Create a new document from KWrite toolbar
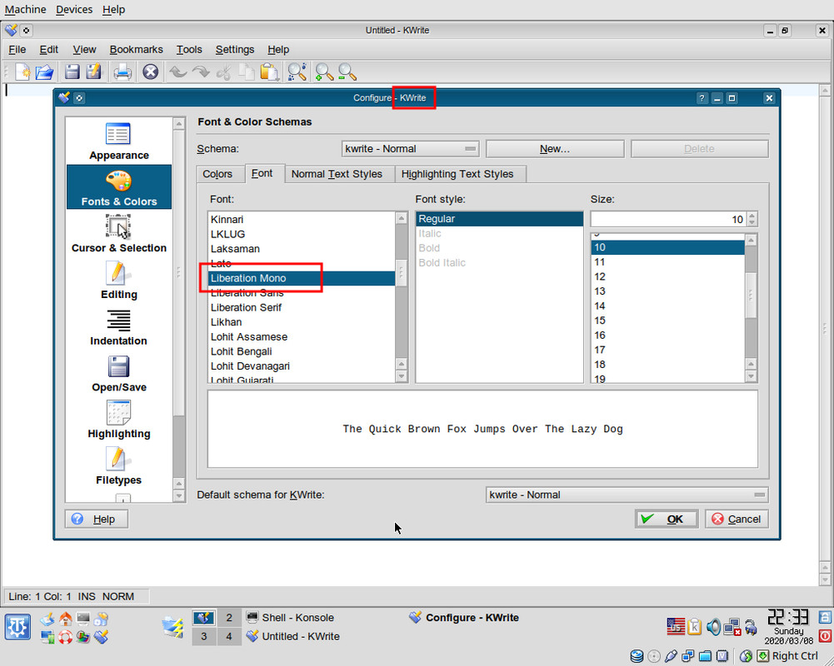 [x=22, y=72]
